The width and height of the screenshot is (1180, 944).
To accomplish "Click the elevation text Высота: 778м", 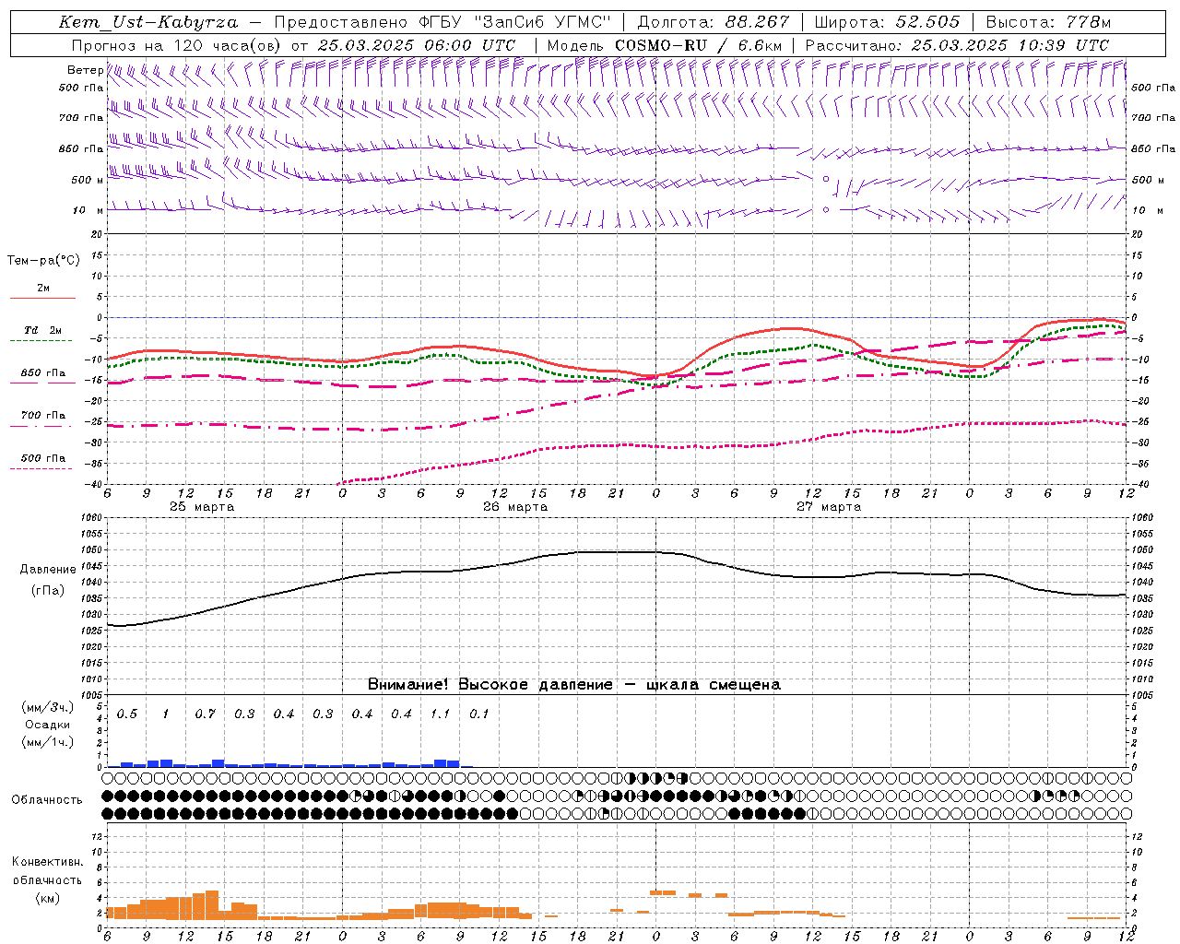I will click(x=1048, y=22).
